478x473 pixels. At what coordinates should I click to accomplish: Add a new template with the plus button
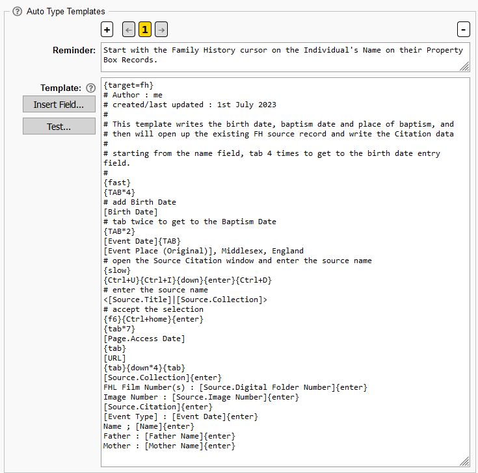[107, 29]
